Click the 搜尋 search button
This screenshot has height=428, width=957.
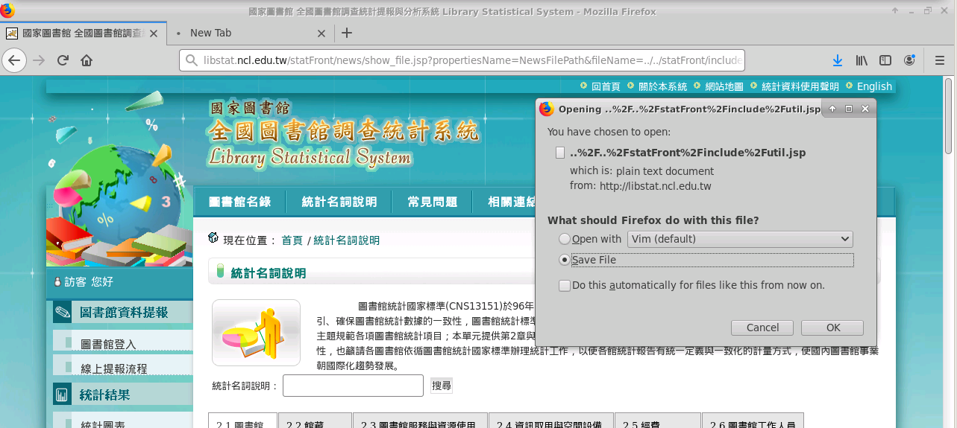[x=442, y=386]
